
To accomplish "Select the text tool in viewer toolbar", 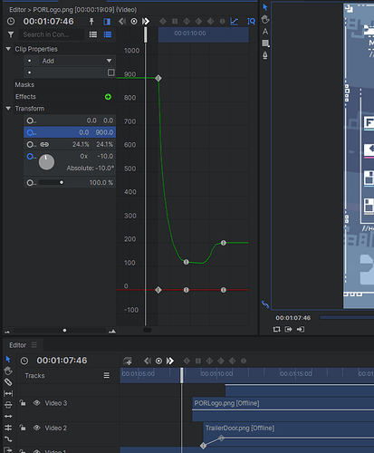I will tap(265, 32).
